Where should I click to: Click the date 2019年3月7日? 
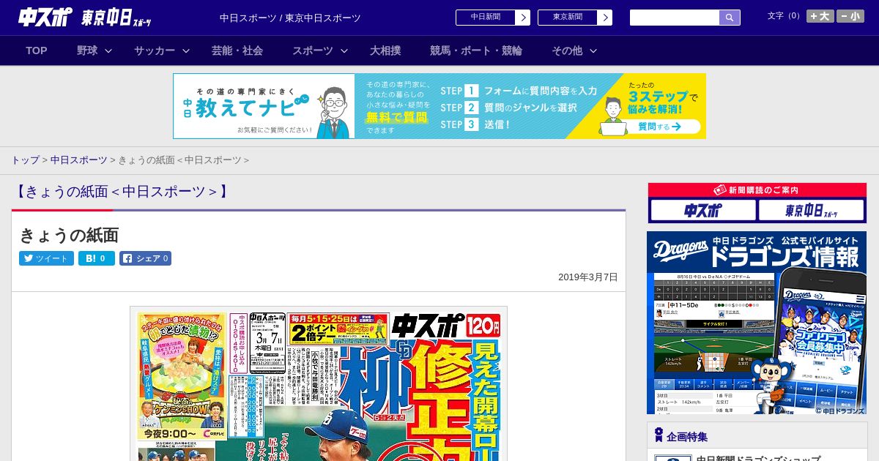(588, 277)
